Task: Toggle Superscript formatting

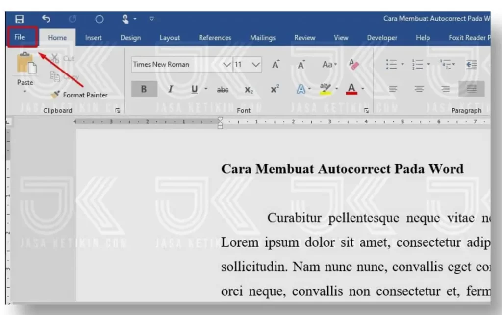Action: (x=275, y=89)
